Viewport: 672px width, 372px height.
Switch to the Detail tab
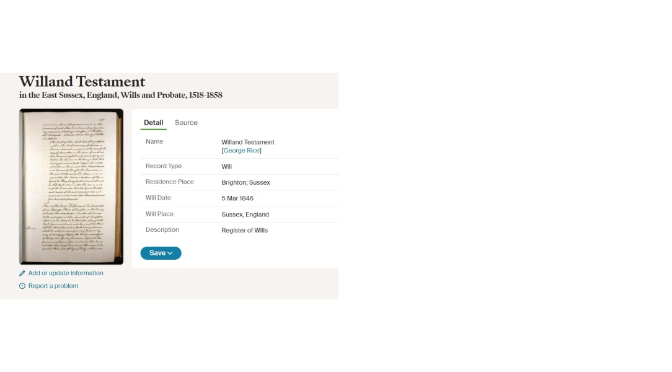(x=153, y=123)
